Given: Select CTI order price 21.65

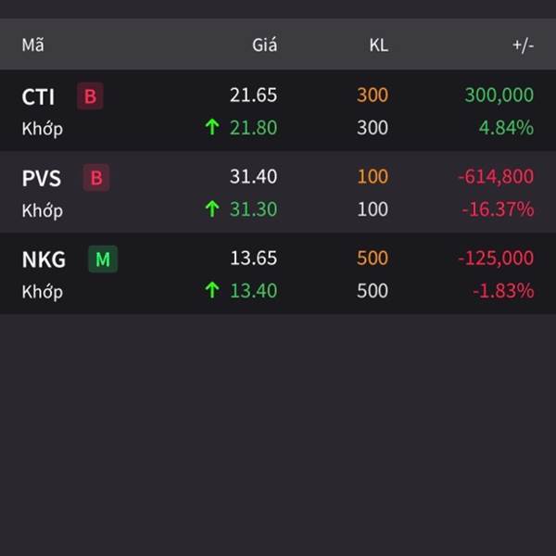Looking at the screenshot, I should 253,95.
